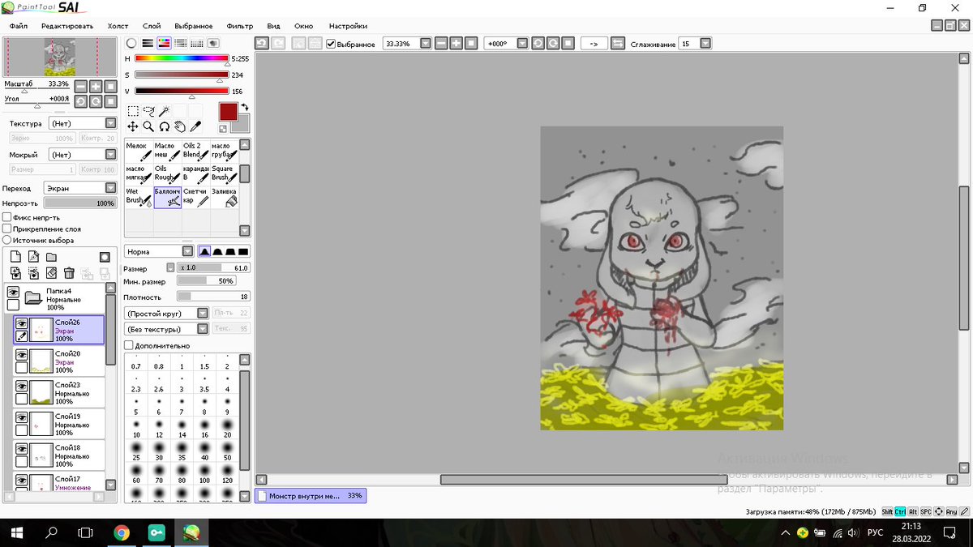Undo last action in the toolbar
973x547 pixels.
pyautogui.click(x=261, y=43)
